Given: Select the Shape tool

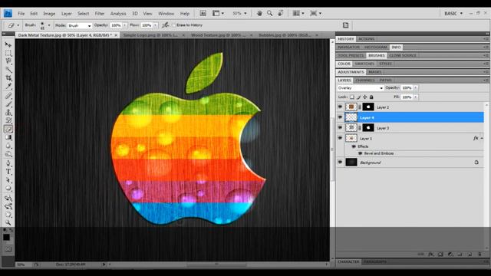Looking at the screenshot, I should (x=8, y=189).
